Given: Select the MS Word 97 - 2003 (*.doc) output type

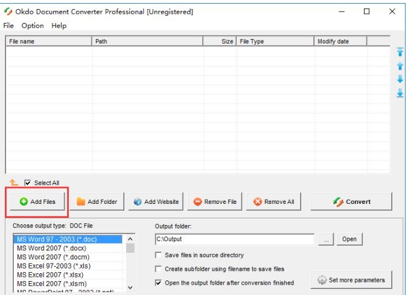Looking at the screenshot, I should pyautogui.click(x=68, y=239).
